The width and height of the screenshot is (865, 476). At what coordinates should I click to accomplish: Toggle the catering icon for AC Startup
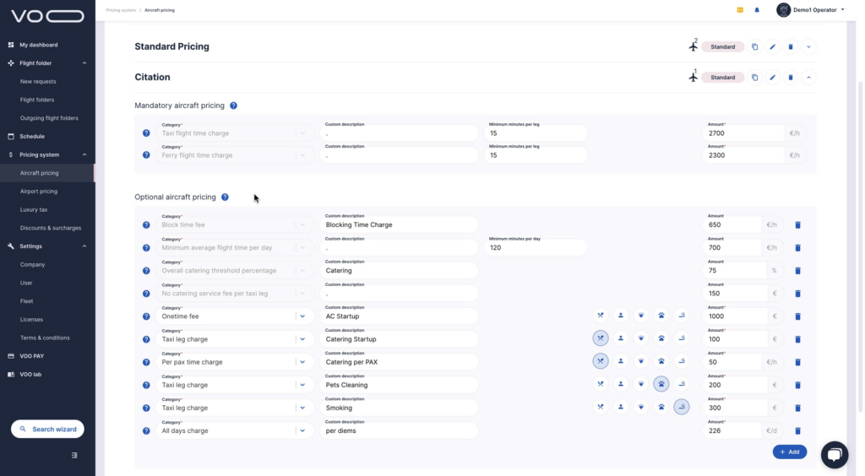pyautogui.click(x=600, y=316)
